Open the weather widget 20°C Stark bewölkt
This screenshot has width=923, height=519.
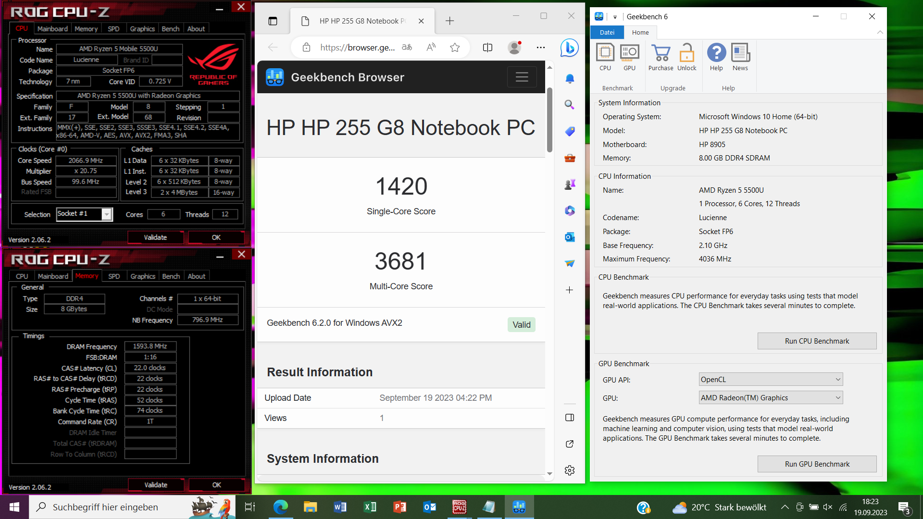[719, 507]
